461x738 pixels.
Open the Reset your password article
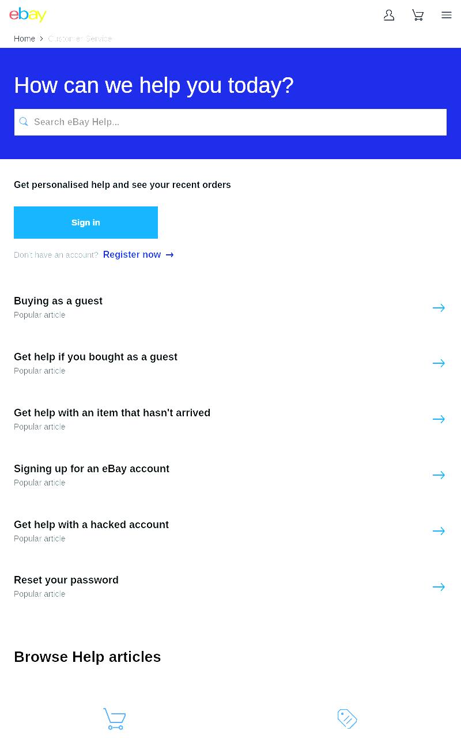(66, 580)
